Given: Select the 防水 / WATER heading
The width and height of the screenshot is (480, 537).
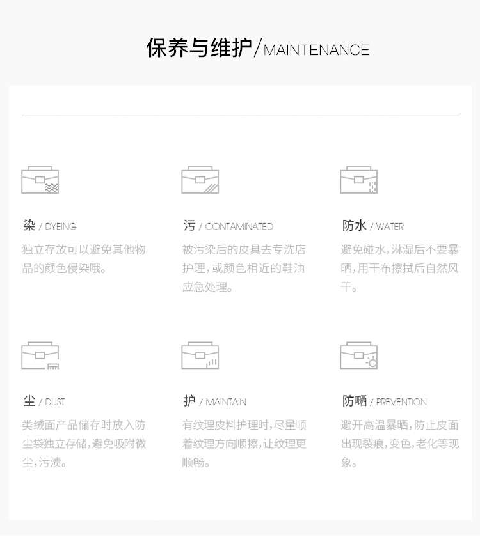Looking at the screenshot, I should pyautogui.click(x=372, y=226).
